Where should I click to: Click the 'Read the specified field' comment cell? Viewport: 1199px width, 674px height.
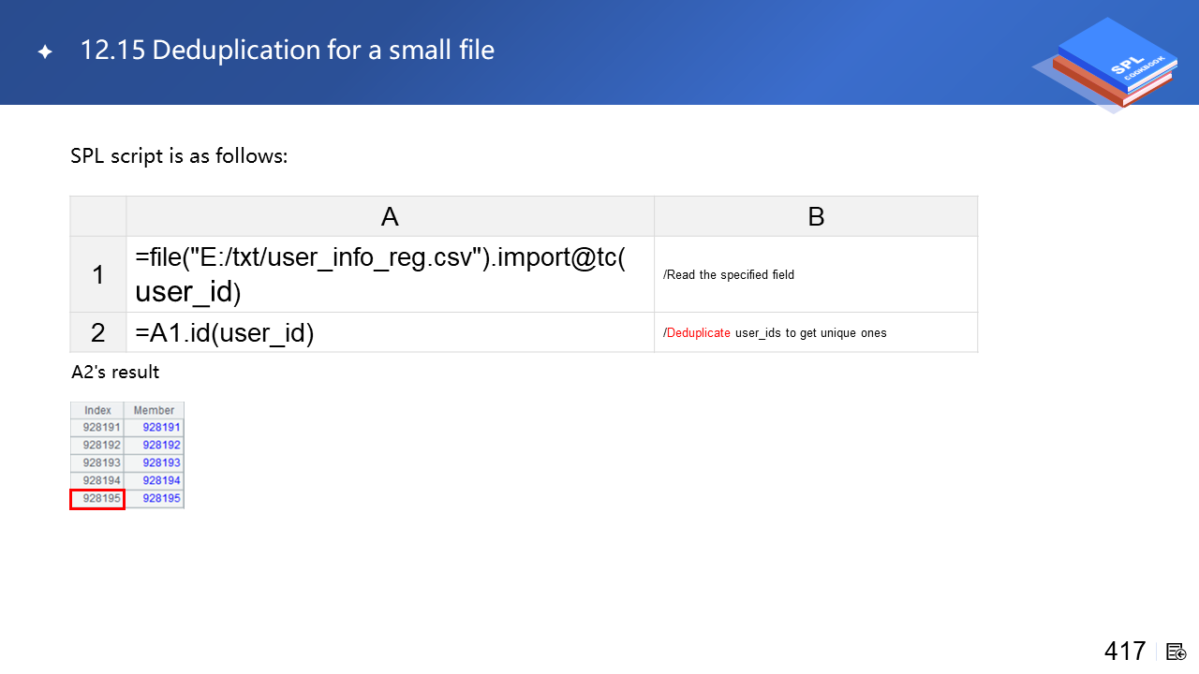(x=729, y=275)
